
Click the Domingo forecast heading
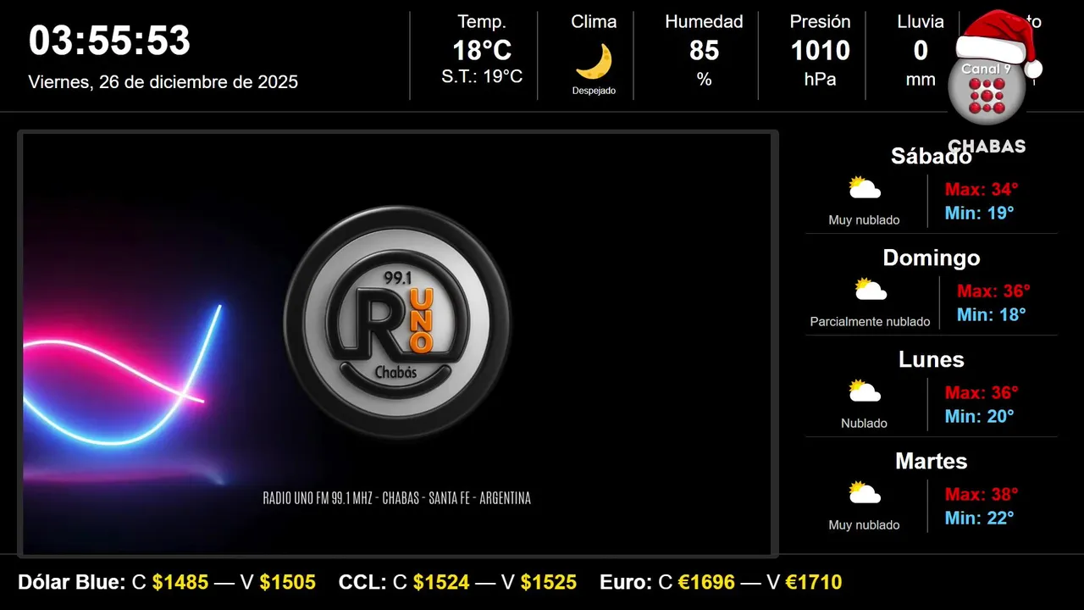point(932,258)
